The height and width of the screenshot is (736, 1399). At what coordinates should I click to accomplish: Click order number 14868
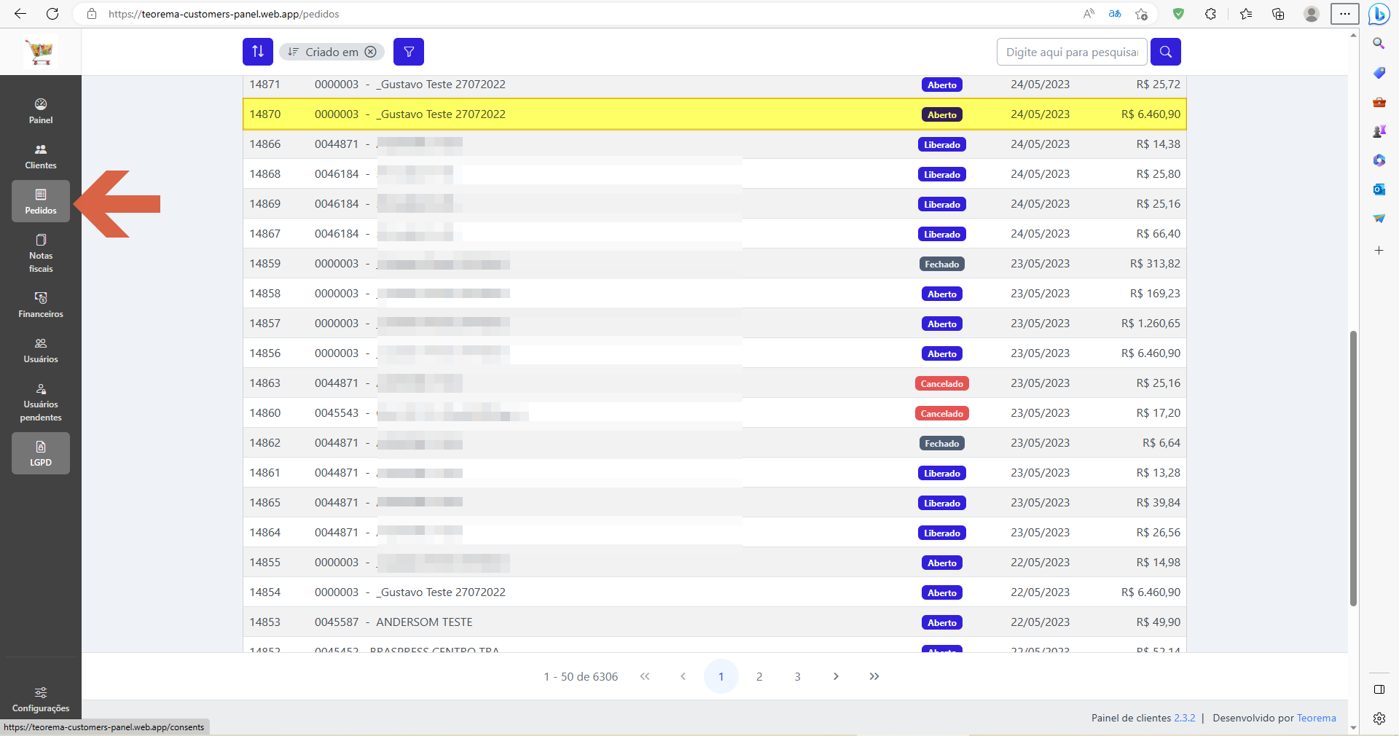[265, 174]
